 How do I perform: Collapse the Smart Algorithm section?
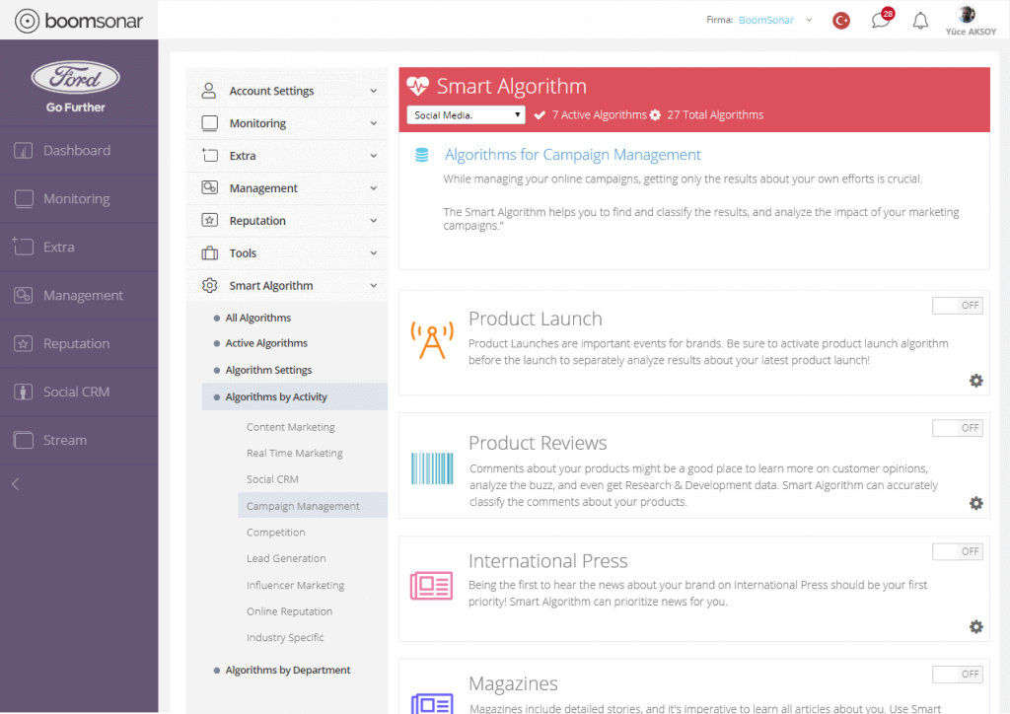tap(287, 285)
